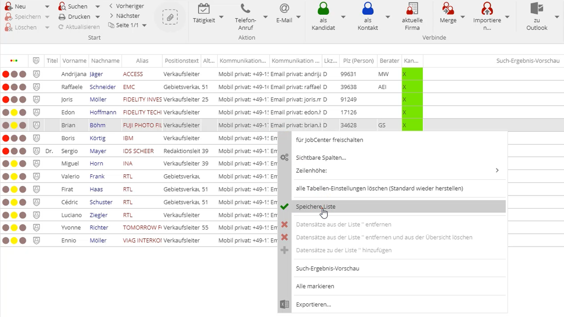Expand the Seite 1/1 page dropdown
This screenshot has height=317, width=564.
(144, 26)
